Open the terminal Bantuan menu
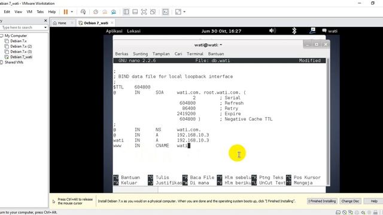The image size is (383, 215). pos(216,54)
